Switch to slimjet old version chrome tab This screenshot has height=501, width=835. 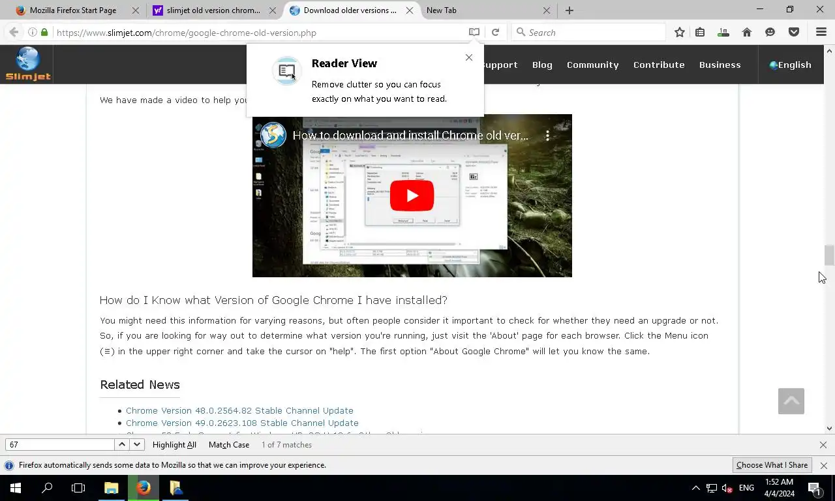click(x=213, y=10)
